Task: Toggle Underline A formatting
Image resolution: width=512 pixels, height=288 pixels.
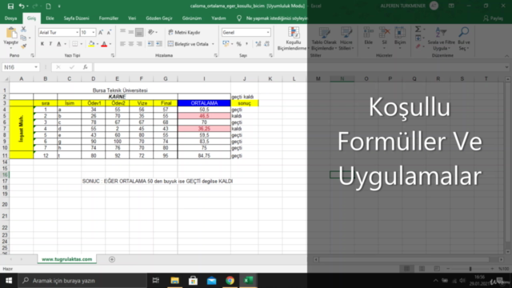Action: point(58,44)
